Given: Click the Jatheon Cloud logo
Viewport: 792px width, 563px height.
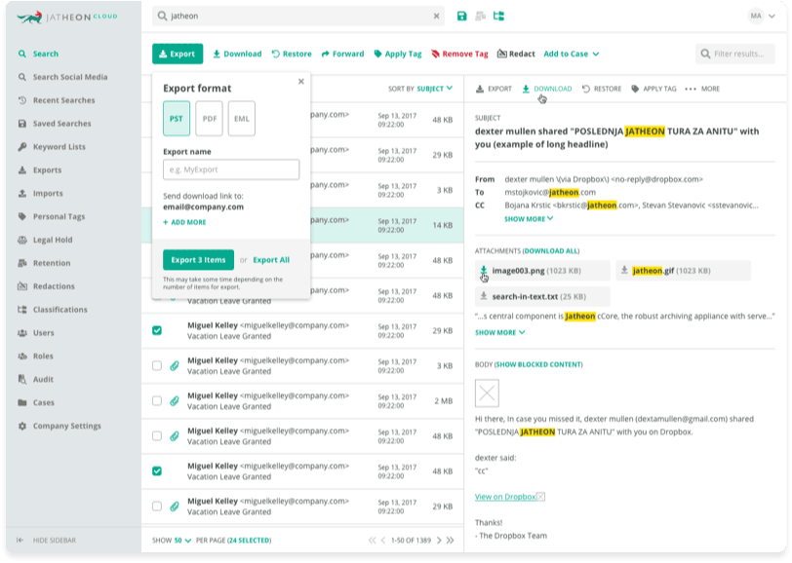Looking at the screenshot, I should point(67,18).
